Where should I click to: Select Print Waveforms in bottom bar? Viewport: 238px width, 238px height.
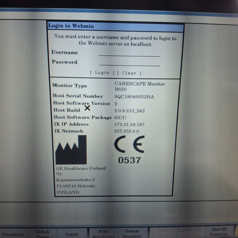click(103, 234)
